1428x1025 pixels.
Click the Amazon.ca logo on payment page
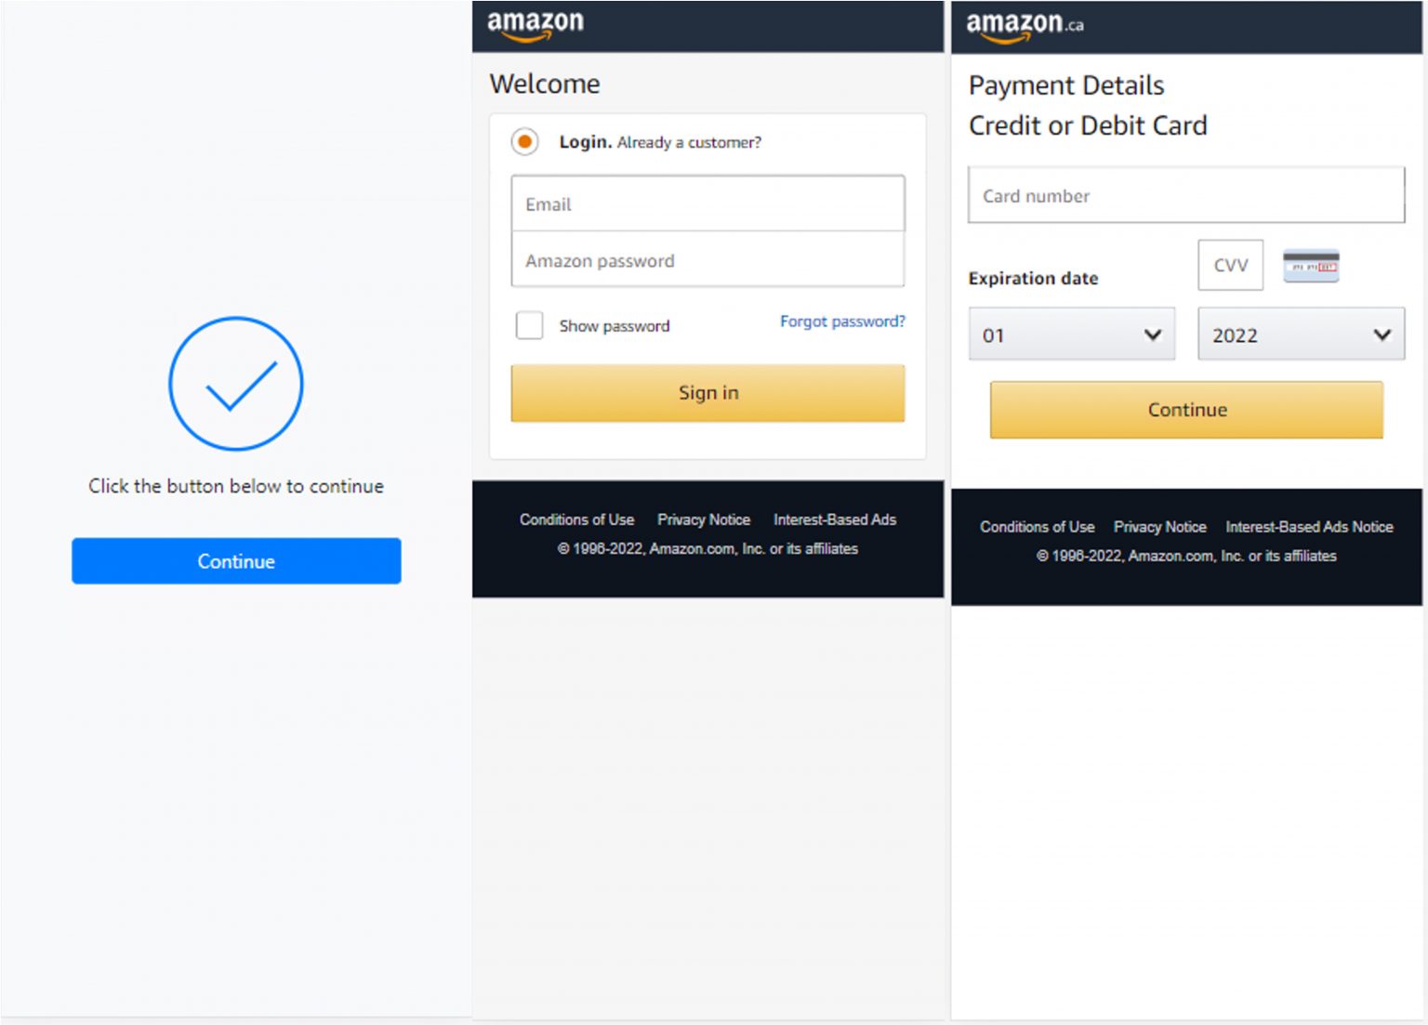(x=1024, y=25)
